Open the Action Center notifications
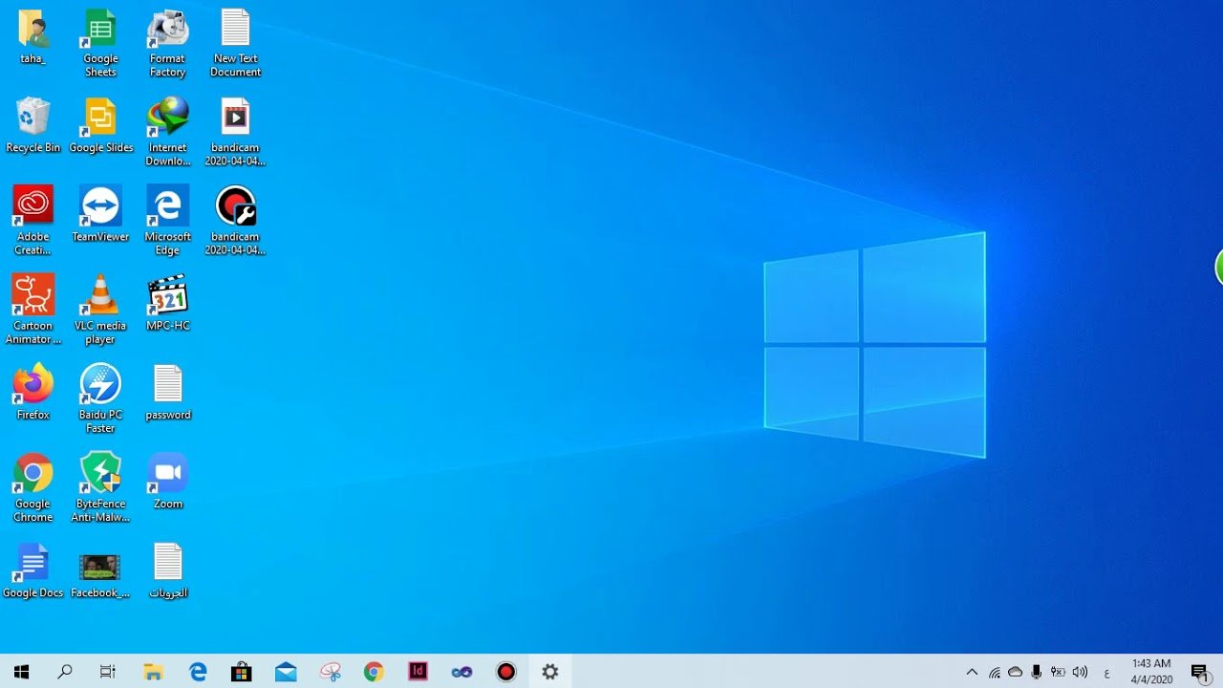Viewport: 1223px width, 688px height. point(1200,672)
